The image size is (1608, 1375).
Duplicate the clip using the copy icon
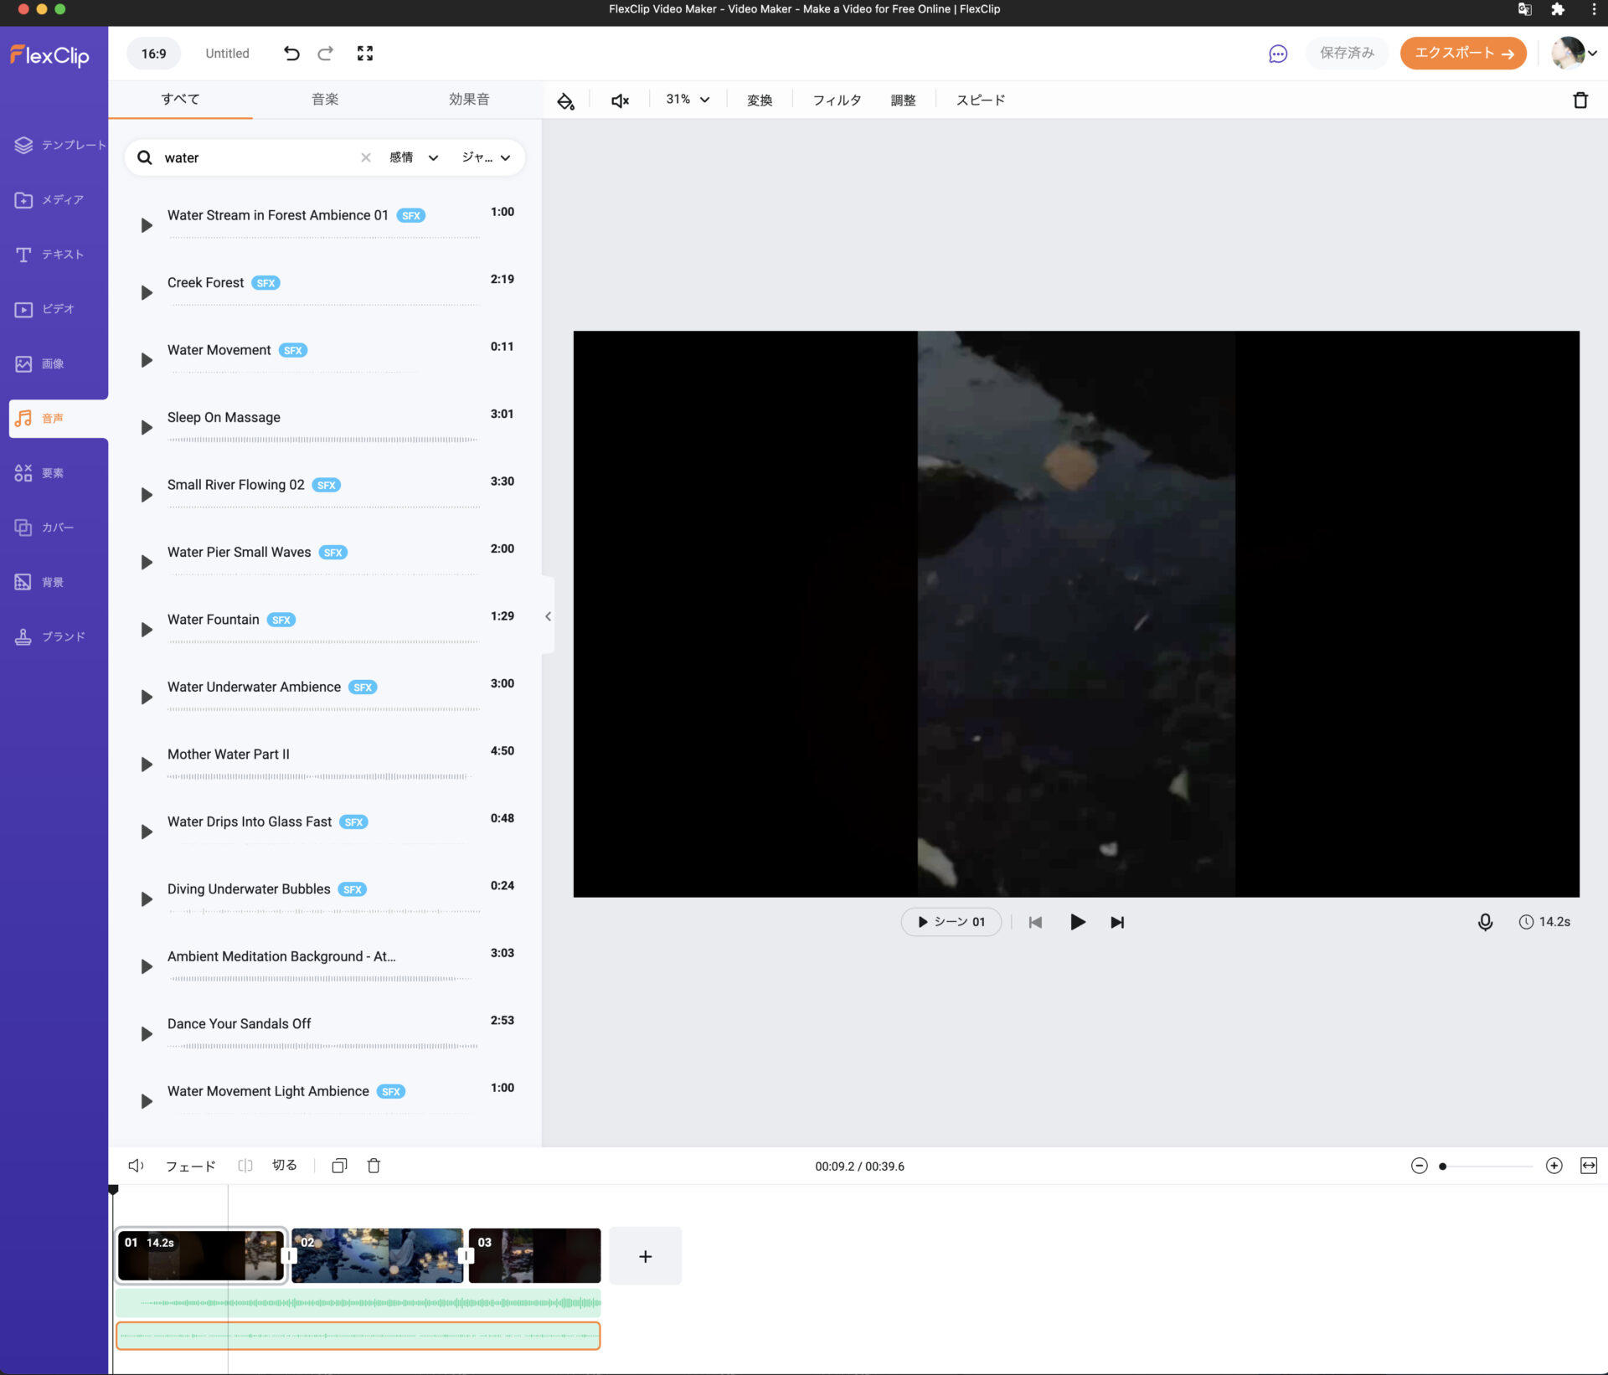tap(338, 1166)
